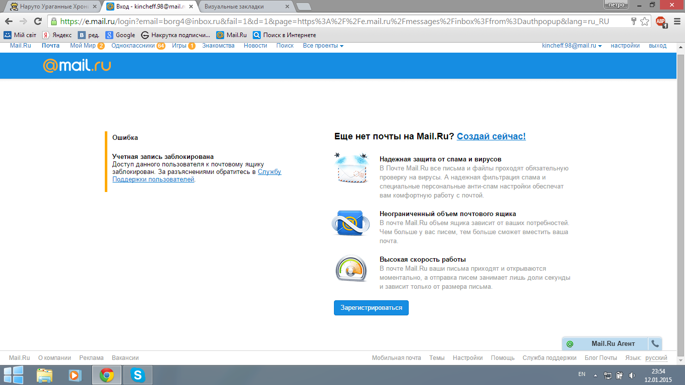Open File Explorer from the taskbar
Image resolution: width=685 pixels, height=385 pixels.
coord(45,375)
